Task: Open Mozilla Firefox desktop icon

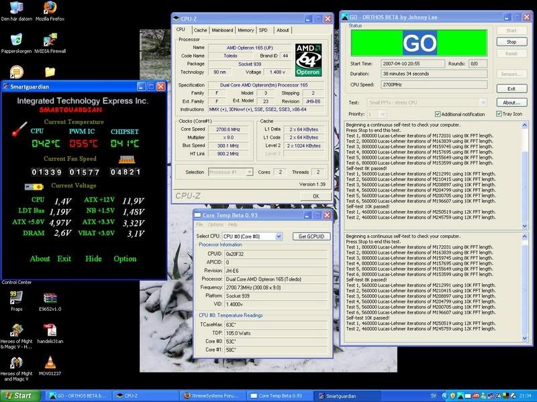Action: [x=50, y=11]
